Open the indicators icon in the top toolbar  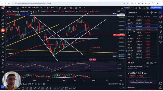pos(65,8)
